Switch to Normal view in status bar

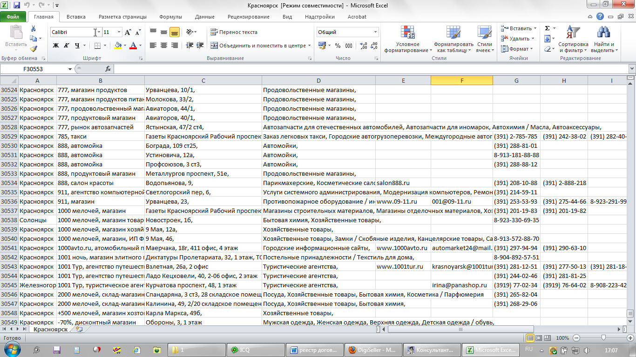click(x=530, y=338)
